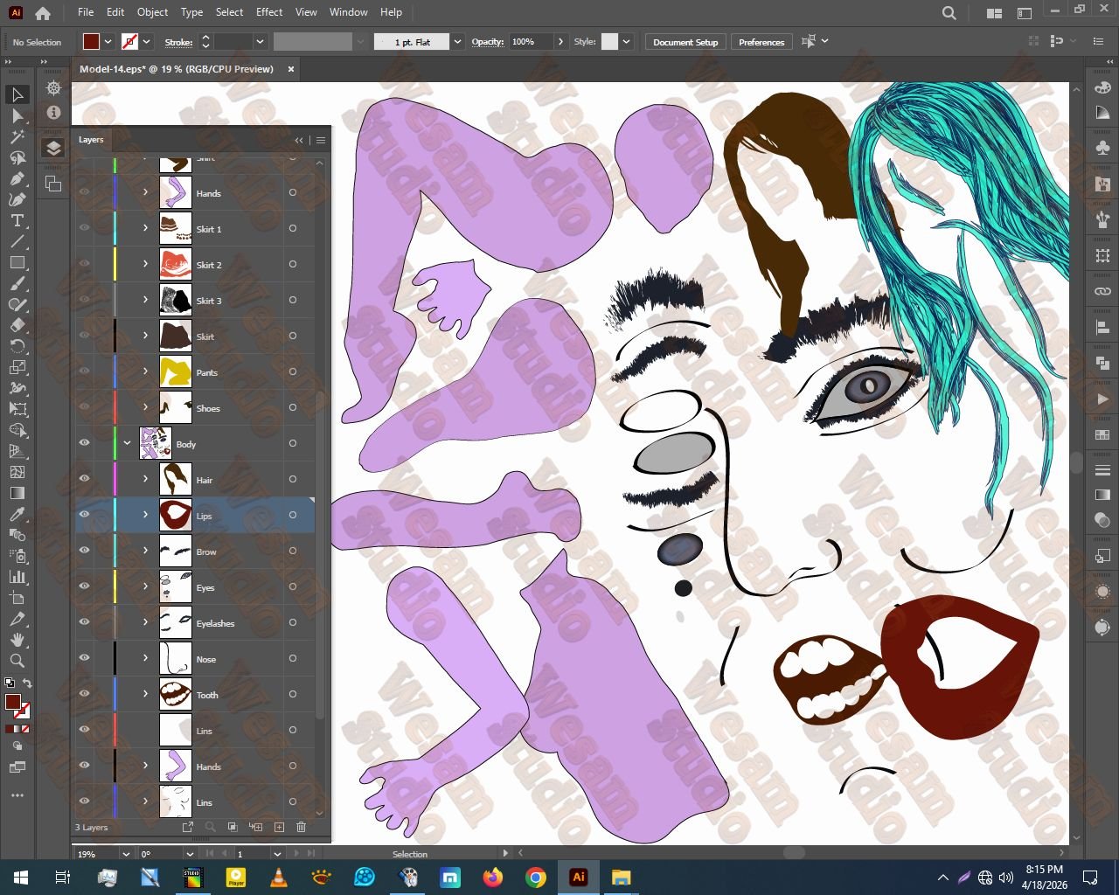Select the Lips layer thumbnail
This screenshot has width=1119, height=895.
[x=176, y=515]
